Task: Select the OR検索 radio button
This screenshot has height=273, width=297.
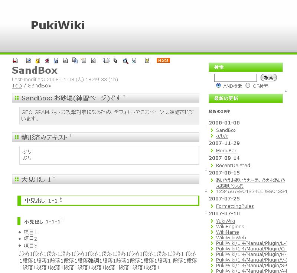Action: (x=248, y=86)
